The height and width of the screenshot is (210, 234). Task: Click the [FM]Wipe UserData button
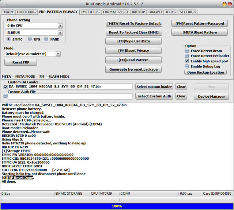[133, 41]
